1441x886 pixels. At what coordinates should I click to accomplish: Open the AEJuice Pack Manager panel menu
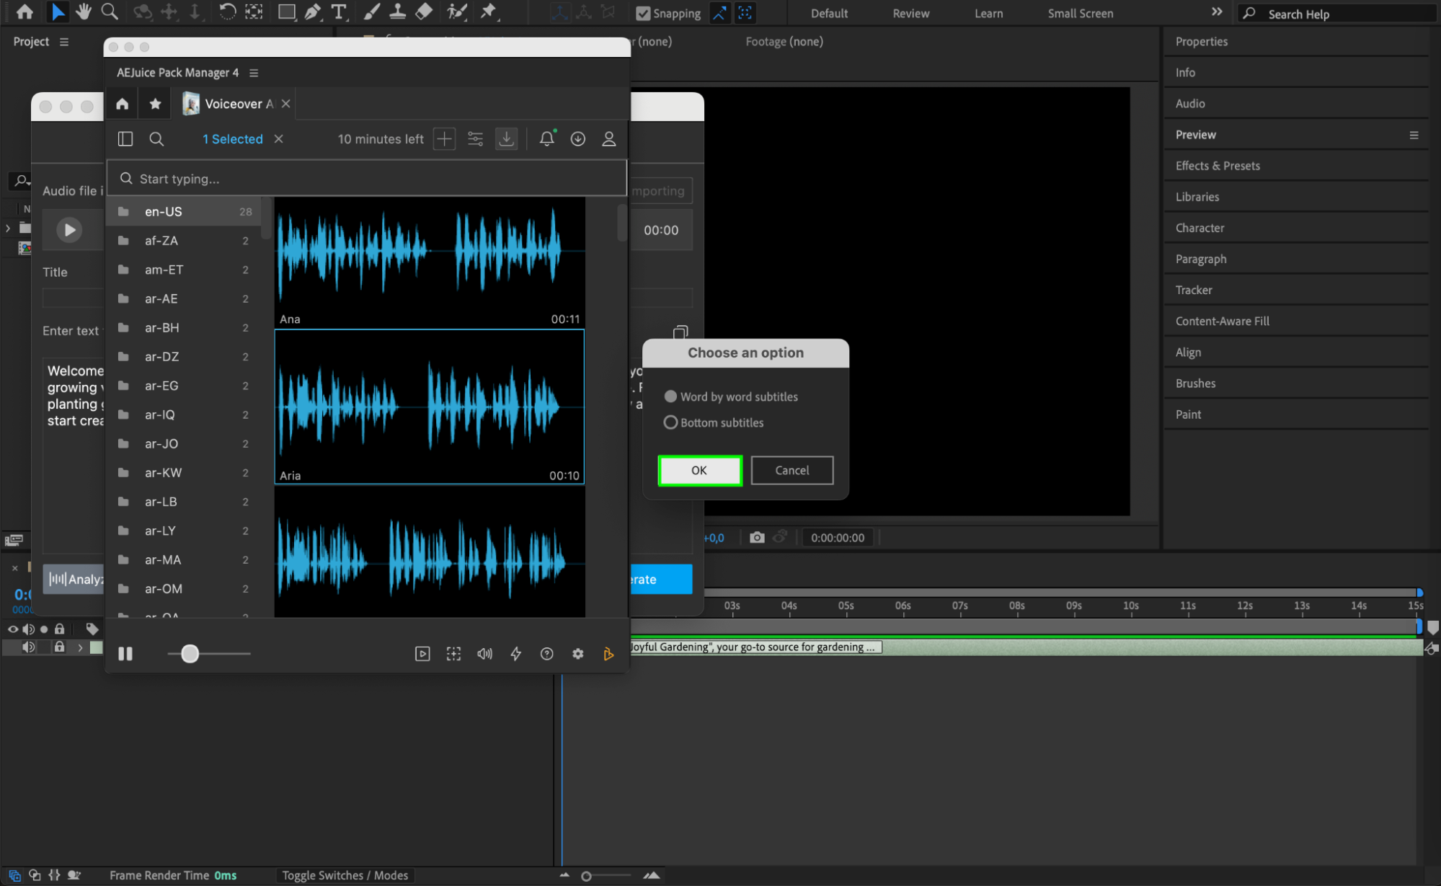click(x=254, y=73)
